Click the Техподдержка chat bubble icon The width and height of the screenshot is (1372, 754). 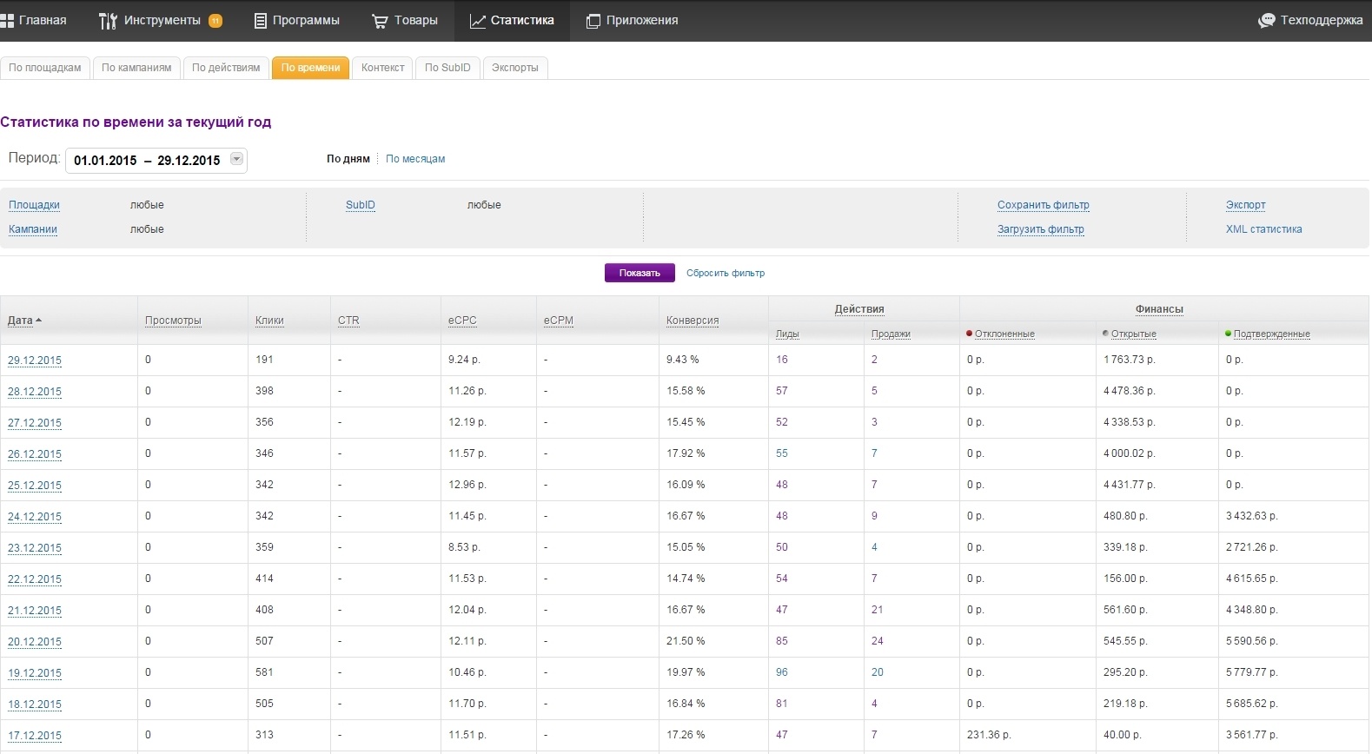[1267, 21]
